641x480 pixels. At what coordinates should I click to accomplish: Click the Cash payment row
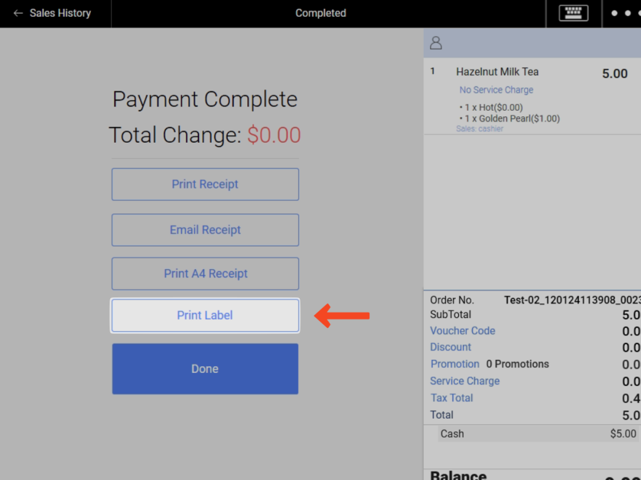click(x=532, y=434)
